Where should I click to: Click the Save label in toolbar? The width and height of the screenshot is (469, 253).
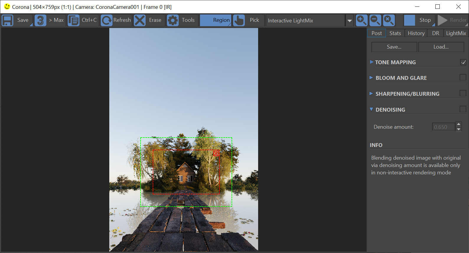coord(23,20)
